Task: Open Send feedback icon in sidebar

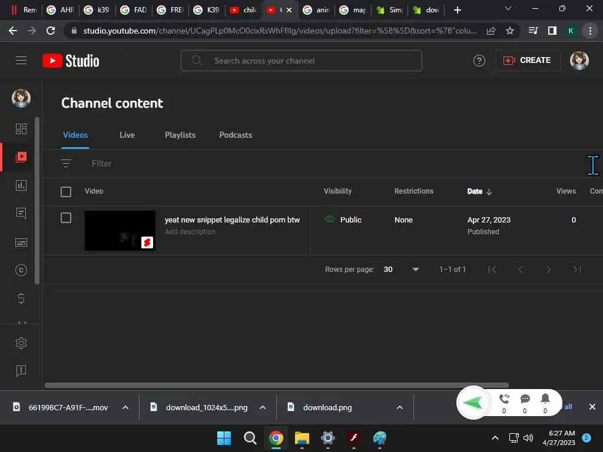Action: click(21, 371)
